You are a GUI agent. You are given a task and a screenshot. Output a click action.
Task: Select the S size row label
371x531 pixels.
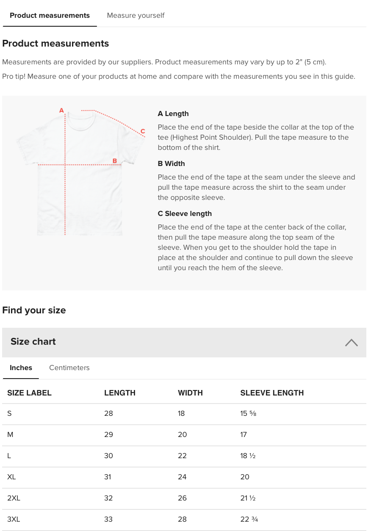click(9, 414)
